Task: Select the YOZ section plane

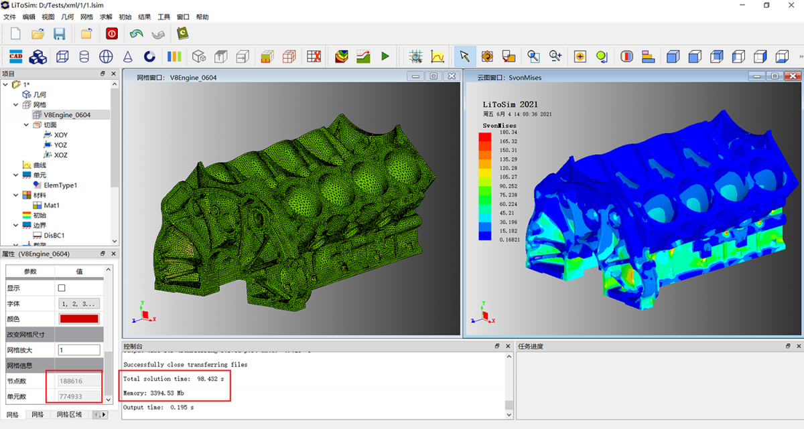Action: point(55,145)
